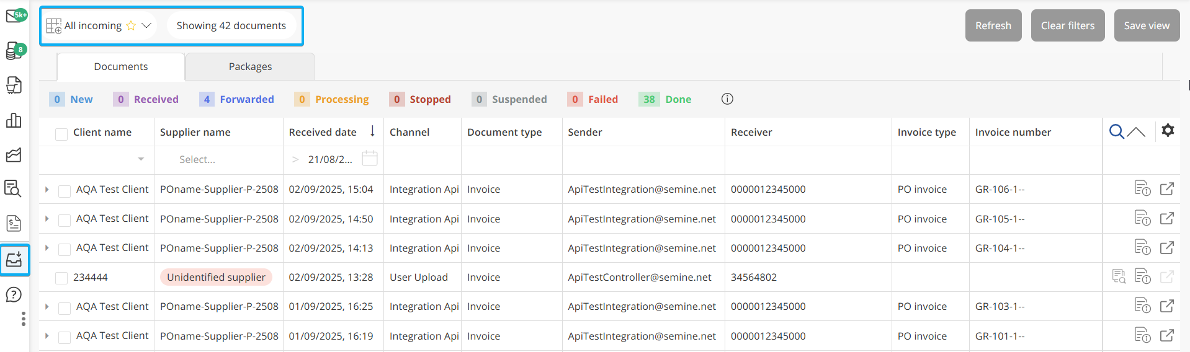Open GR-103-1-- invoice in new window

(1167, 306)
